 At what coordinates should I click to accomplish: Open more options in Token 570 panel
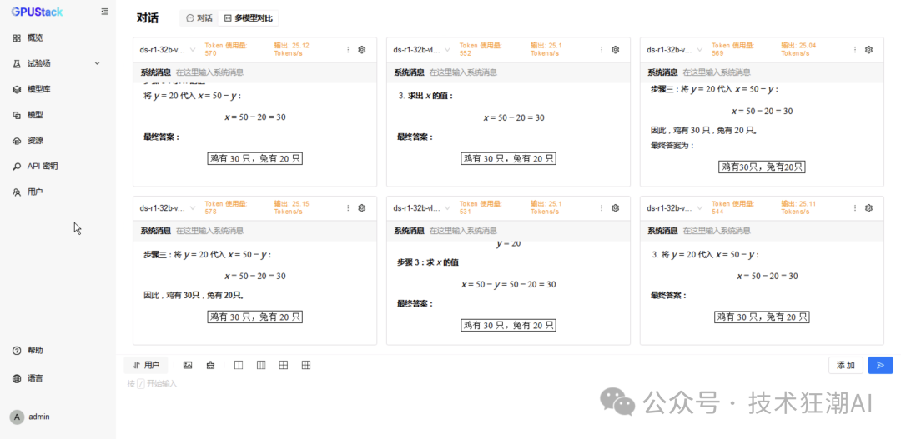point(348,49)
